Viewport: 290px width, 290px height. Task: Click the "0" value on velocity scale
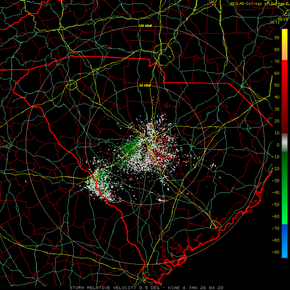[278, 145]
